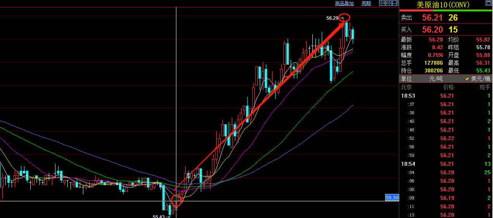Viewport: 493px width, 218px height.
Task: Select the 18:54 tick row with volume 13
Action: click(x=446, y=164)
